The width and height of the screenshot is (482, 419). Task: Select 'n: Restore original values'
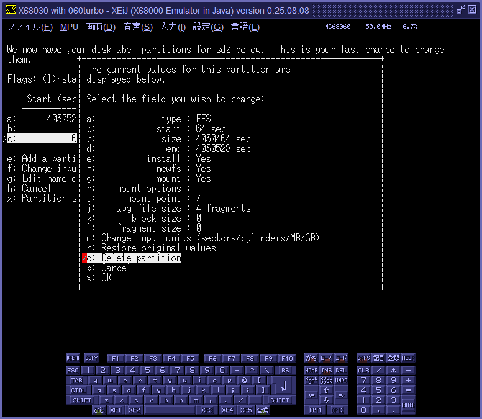[x=151, y=248]
